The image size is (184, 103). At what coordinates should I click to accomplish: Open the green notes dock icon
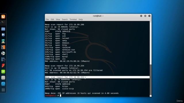point(3,72)
